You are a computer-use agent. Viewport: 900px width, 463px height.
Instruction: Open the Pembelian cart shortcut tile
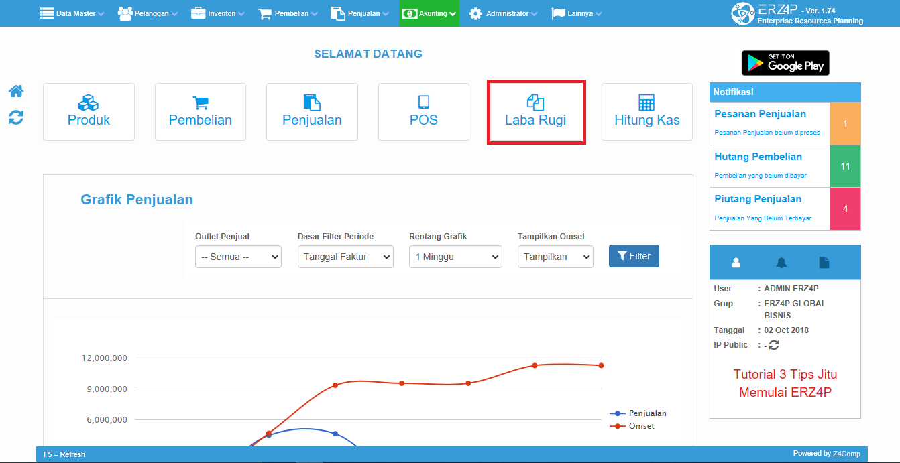coord(201,112)
